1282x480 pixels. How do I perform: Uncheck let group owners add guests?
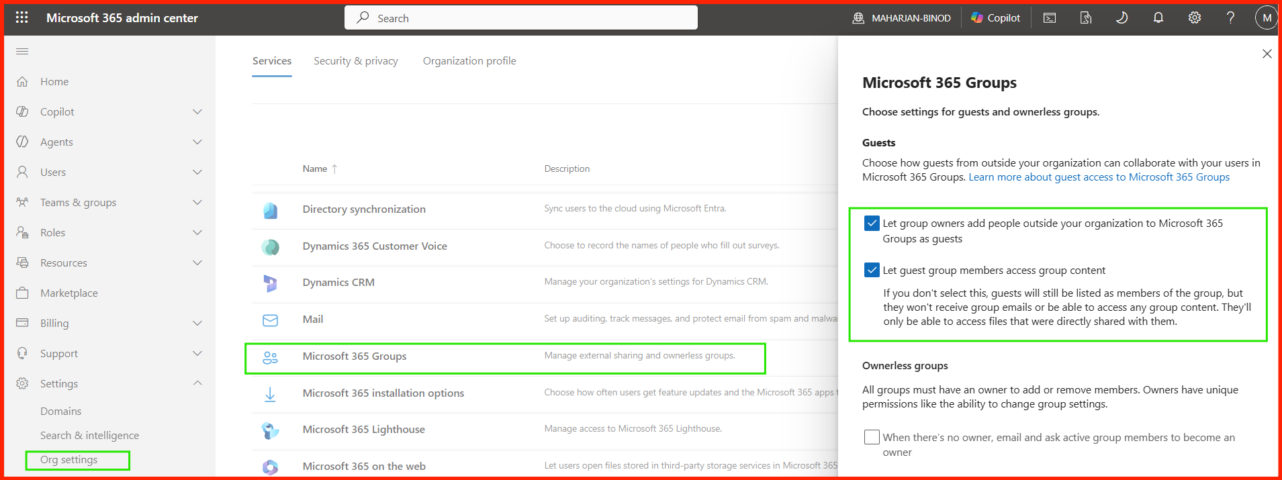coord(872,223)
